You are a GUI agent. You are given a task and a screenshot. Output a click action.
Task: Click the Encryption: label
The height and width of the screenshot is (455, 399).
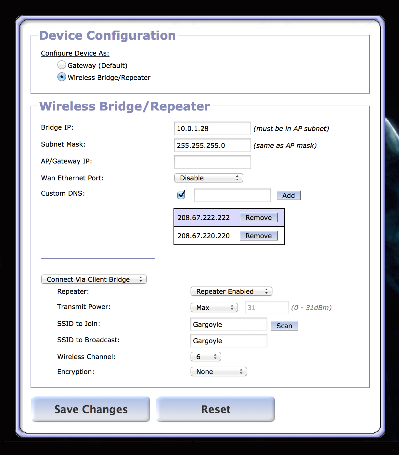click(76, 372)
